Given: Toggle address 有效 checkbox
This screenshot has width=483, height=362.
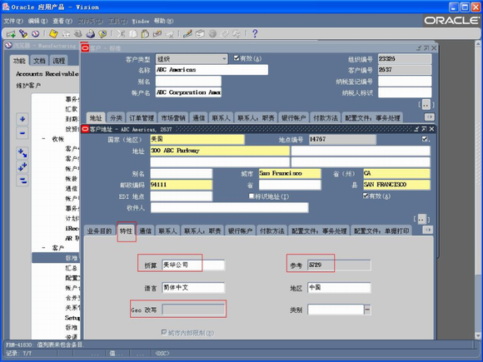Looking at the screenshot, I should pos(366,196).
